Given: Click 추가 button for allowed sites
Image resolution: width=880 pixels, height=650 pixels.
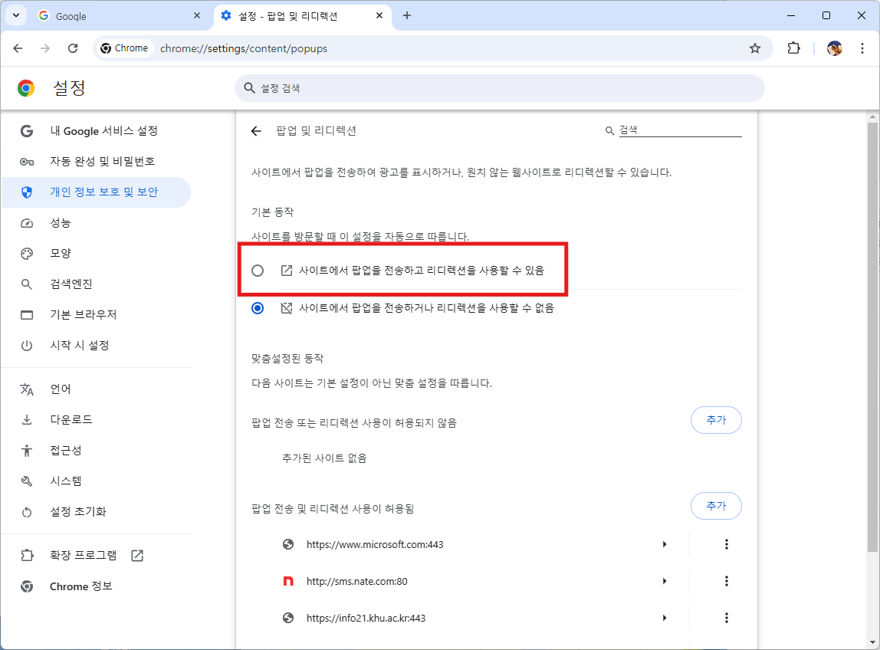Looking at the screenshot, I should 716,506.
